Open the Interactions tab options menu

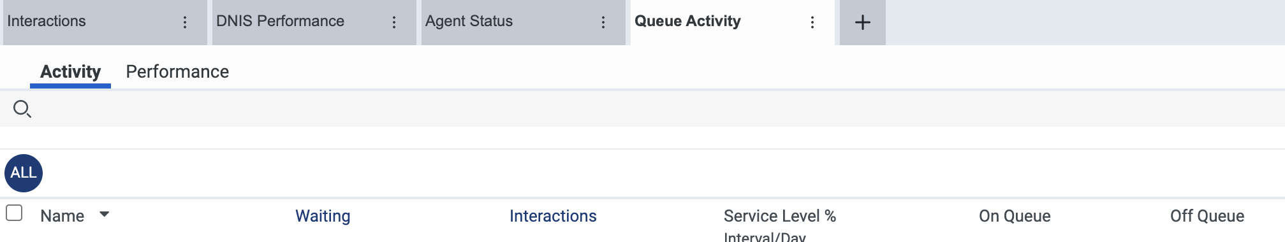[185, 22]
